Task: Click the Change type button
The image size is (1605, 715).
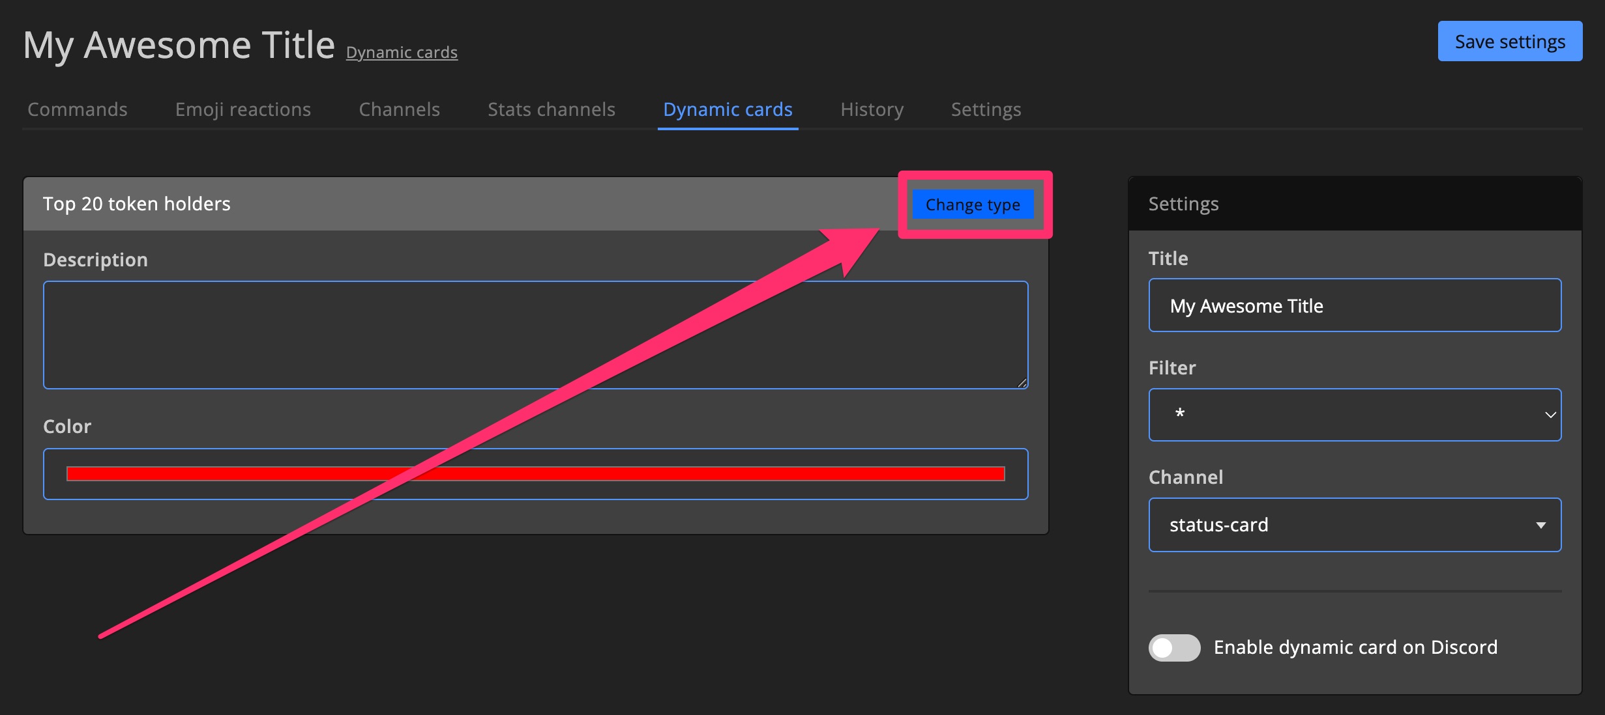Action: pos(972,204)
